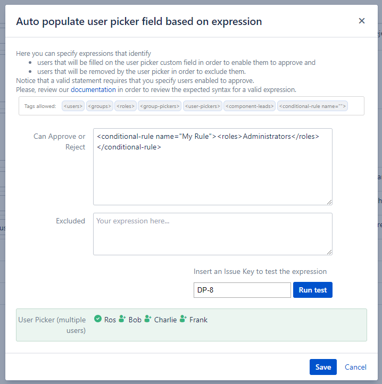Focus the Excluded expression textarea
The width and height of the screenshot is (382, 384).
click(x=212, y=234)
